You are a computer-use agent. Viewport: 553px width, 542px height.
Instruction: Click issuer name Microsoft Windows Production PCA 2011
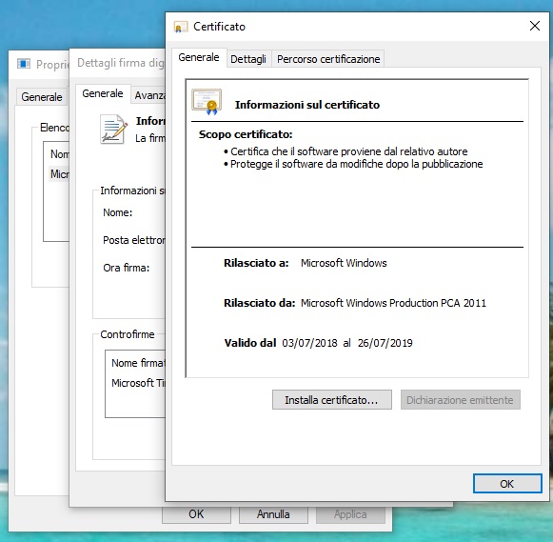point(393,303)
